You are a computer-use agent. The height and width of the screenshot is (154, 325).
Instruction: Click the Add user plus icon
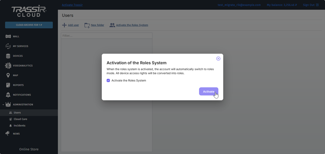(x=64, y=25)
